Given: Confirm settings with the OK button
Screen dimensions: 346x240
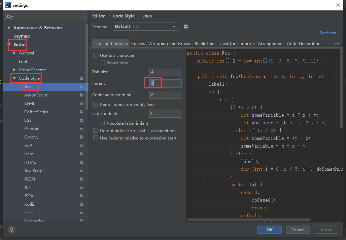Looking at the screenshot, I should coord(270,230).
